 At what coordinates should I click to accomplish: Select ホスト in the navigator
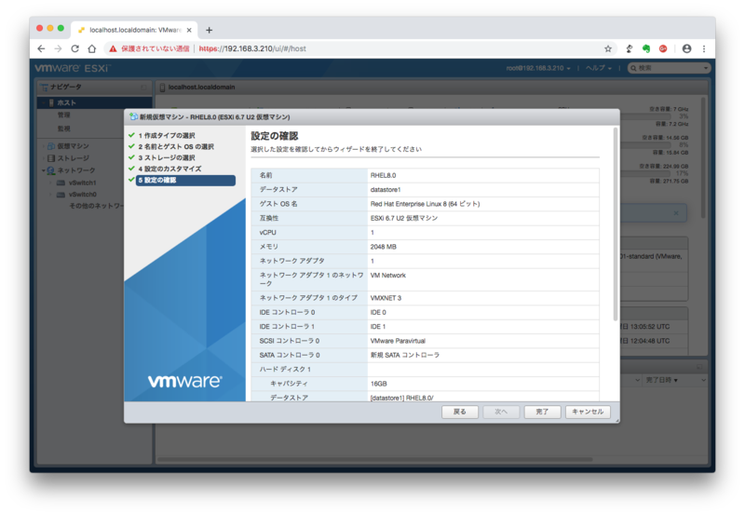pos(95,102)
